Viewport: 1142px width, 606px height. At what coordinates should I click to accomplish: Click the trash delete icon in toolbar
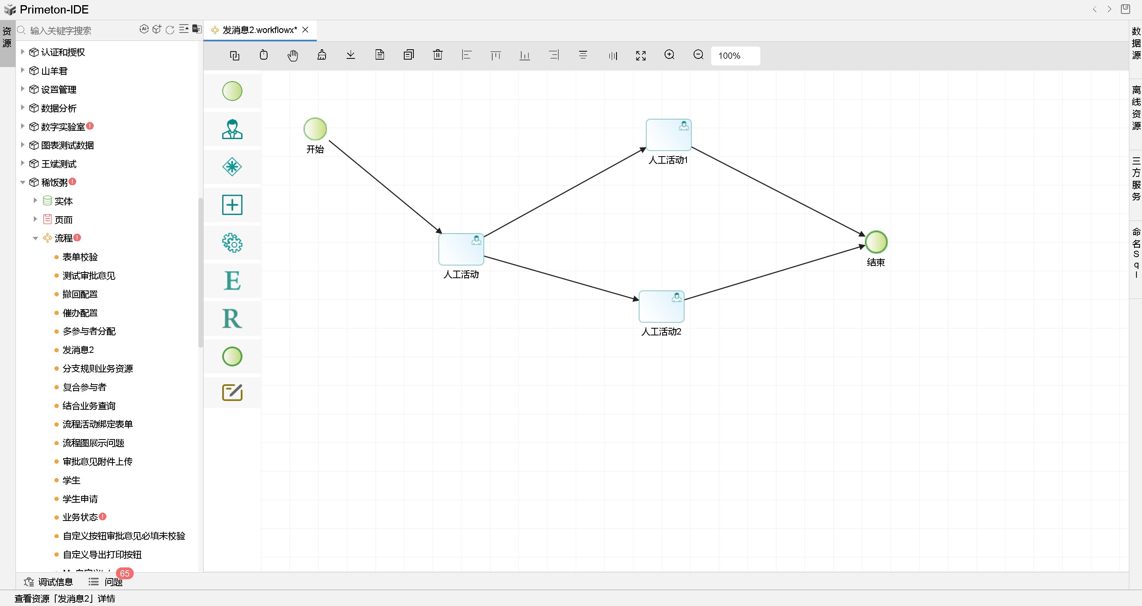(x=438, y=55)
